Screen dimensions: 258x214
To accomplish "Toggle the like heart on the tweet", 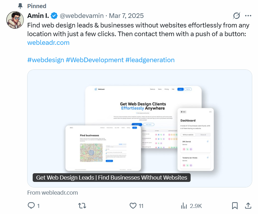I will point(132,206).
